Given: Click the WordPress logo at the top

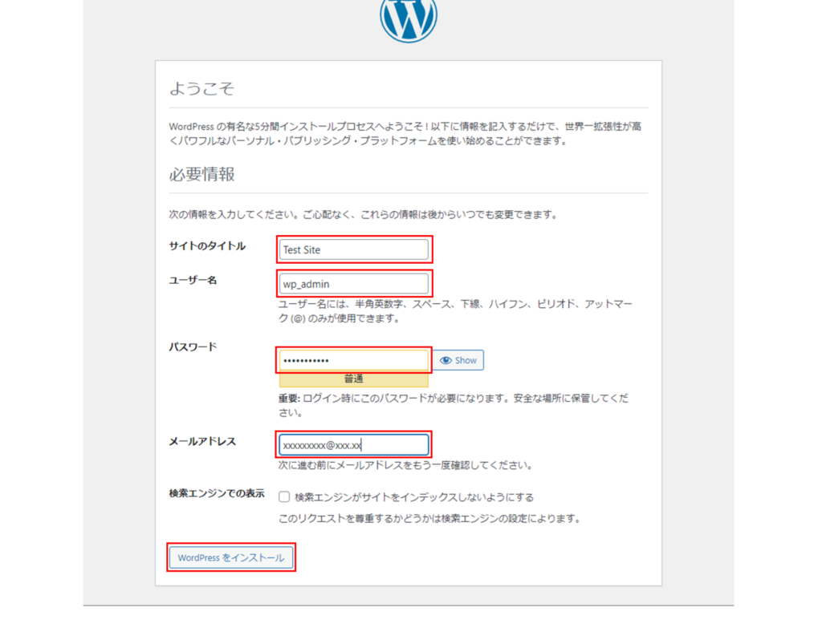Looking at the screenshot, I should pos(409,16).
